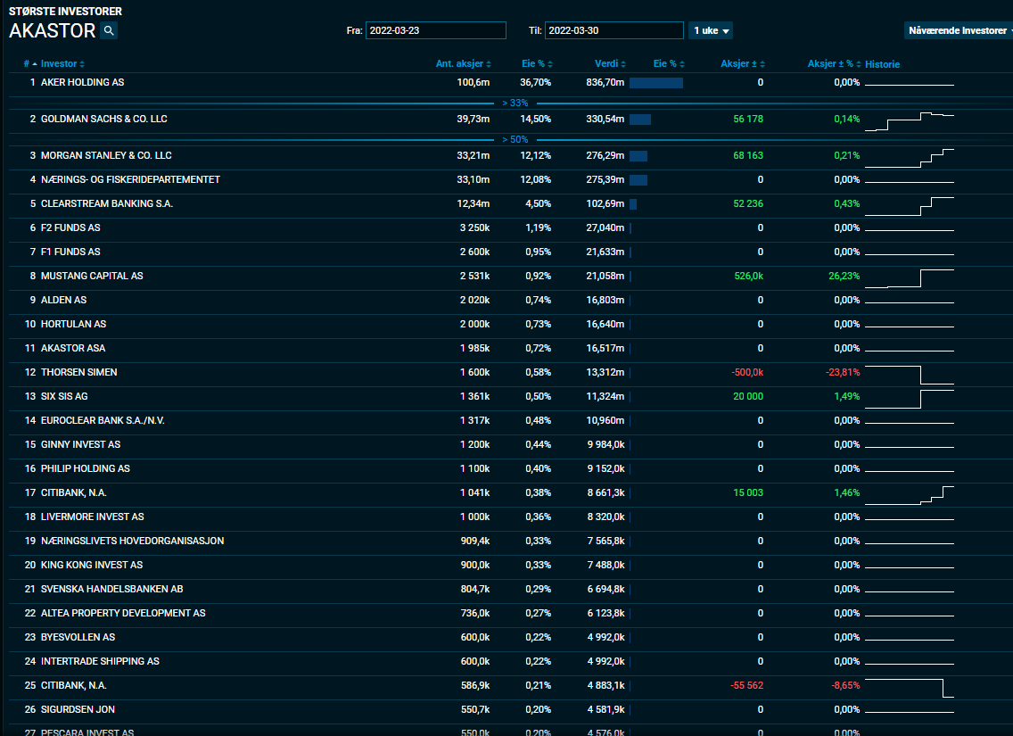Select investor GOLDMAN SACHS & CO. LLC
The image size is (1013, 736).
point(104,119)
